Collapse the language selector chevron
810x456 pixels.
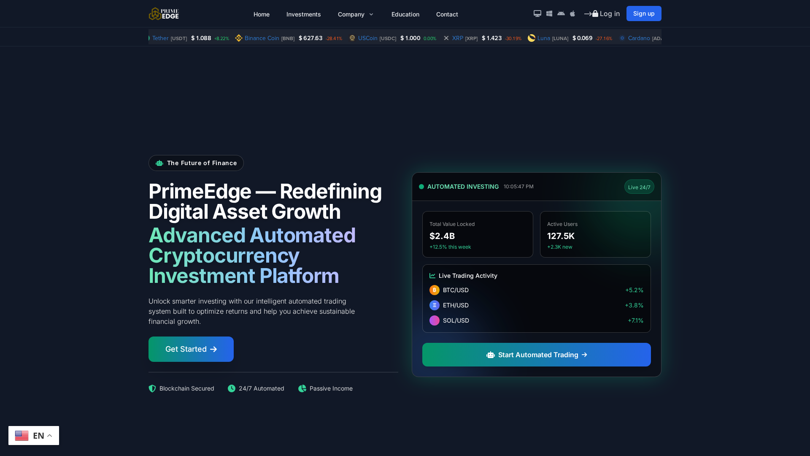pos(49,435)
